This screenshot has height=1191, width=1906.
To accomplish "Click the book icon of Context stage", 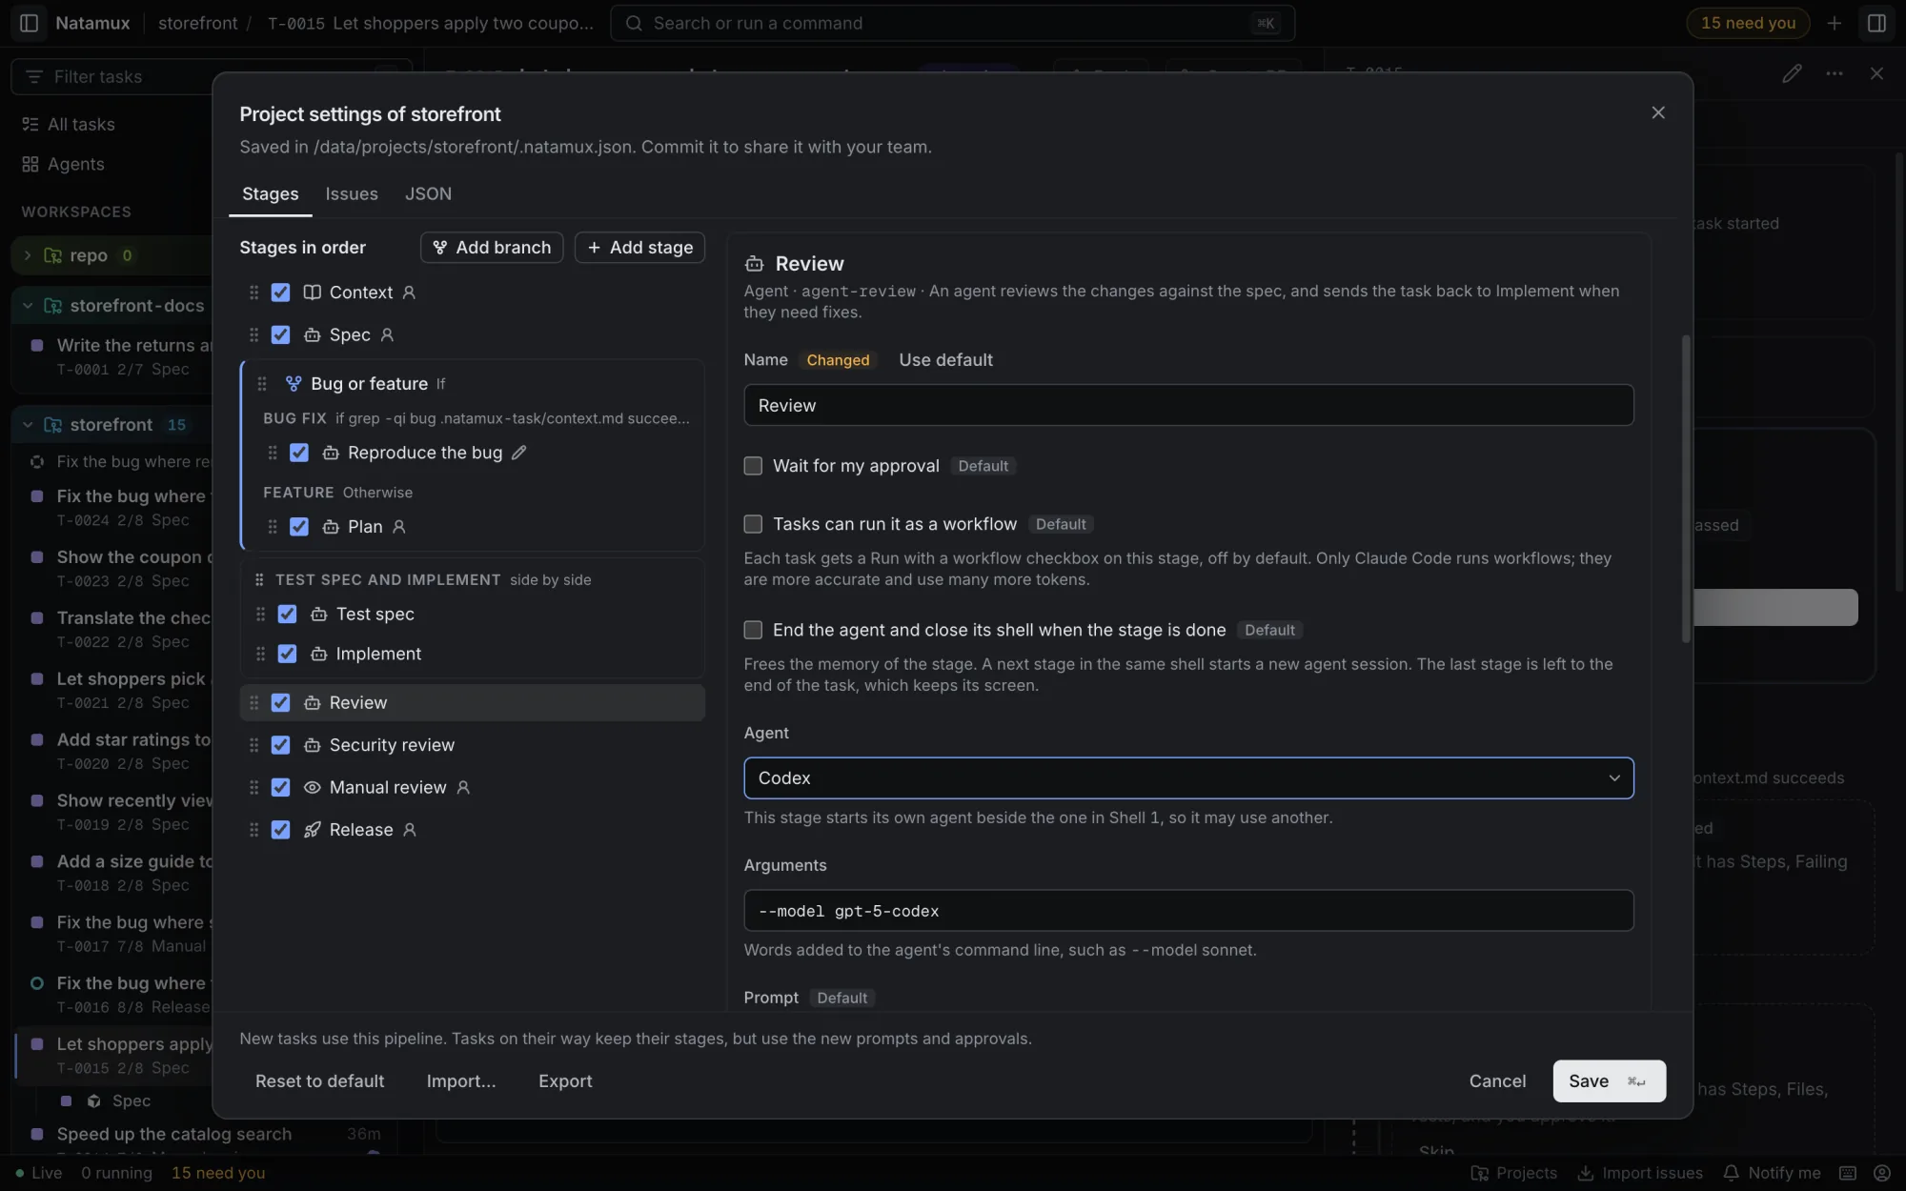I will coord(312,293).
